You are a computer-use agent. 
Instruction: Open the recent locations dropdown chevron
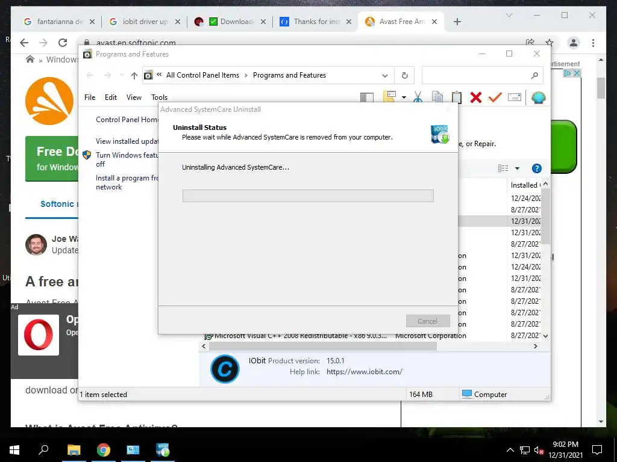click(122, 75)
